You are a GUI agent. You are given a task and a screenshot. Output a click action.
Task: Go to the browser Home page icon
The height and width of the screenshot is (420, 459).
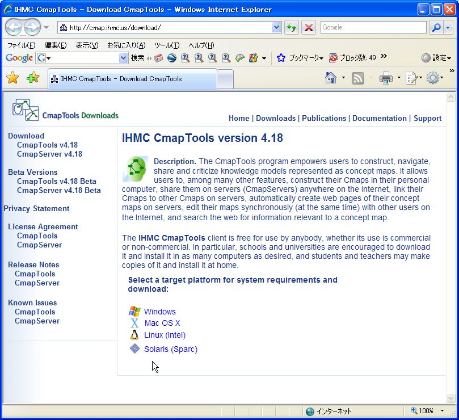click(x=331, y=78)
